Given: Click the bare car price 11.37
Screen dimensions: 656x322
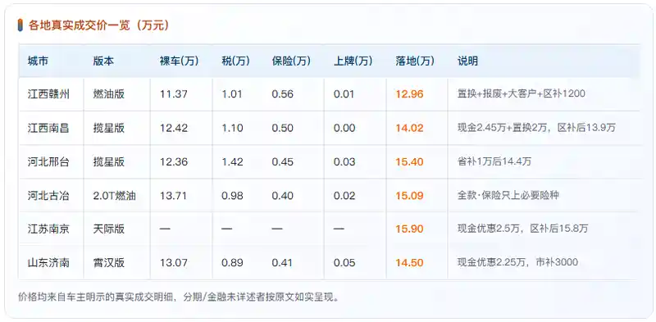Looking at the screenshot, I should pyautogui.click(x=174, y=94).
